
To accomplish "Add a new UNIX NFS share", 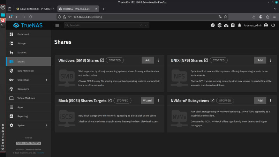I will 260,60.
